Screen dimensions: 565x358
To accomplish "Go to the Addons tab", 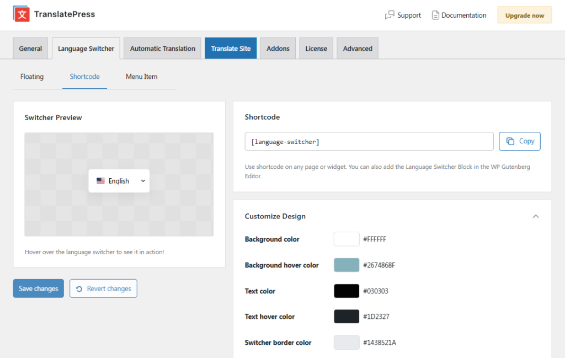I will (x=278, y=49).
